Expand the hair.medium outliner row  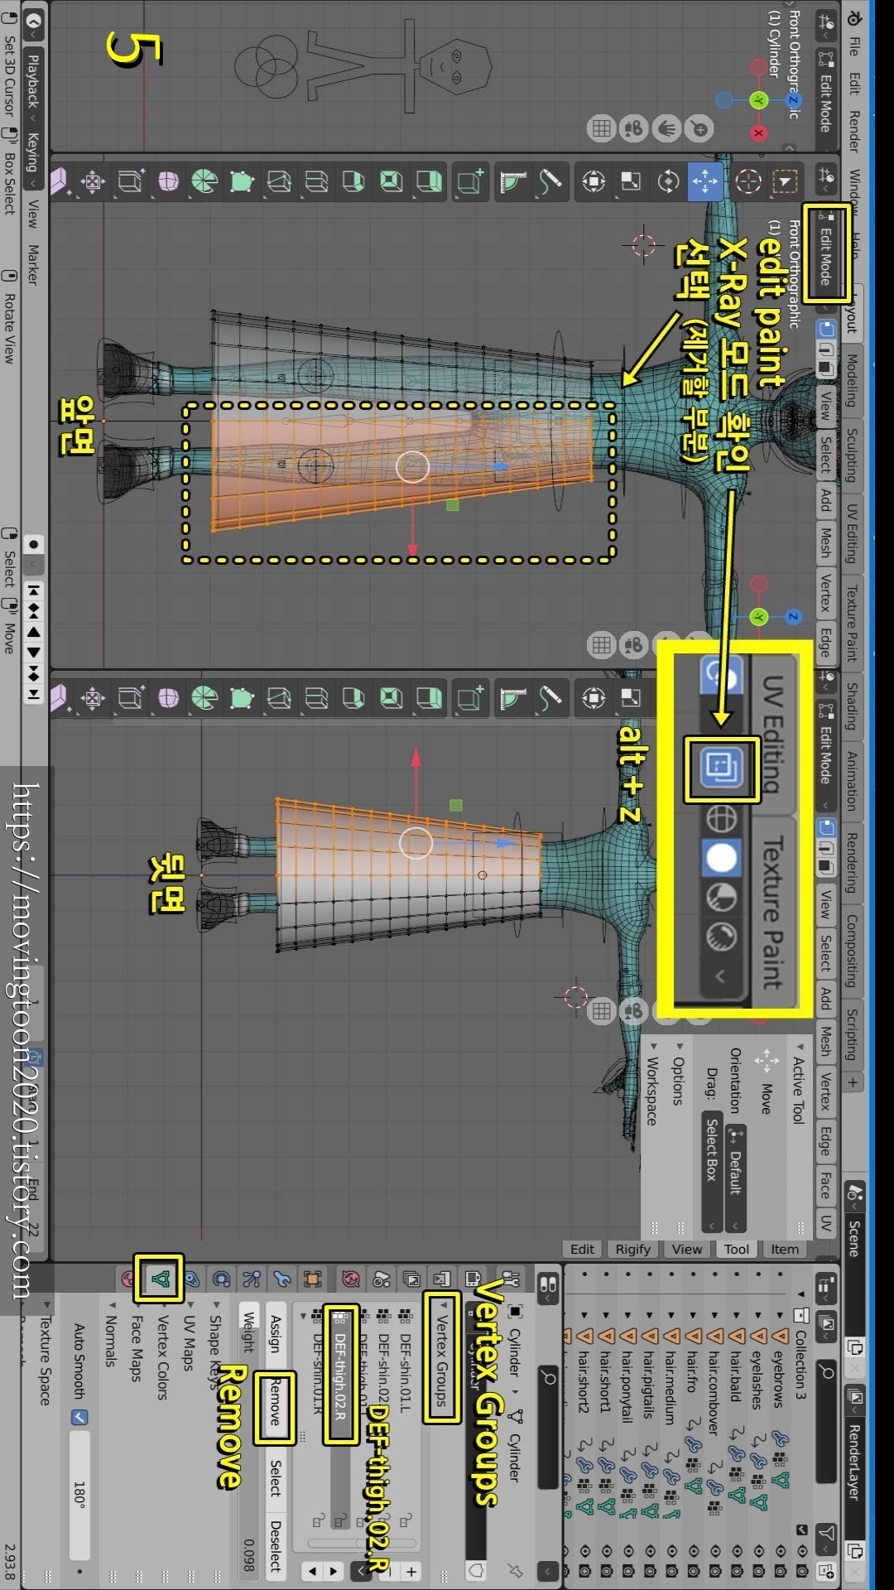[670, 1314]
